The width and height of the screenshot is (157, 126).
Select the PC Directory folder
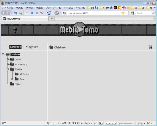[x=21, y=64]
